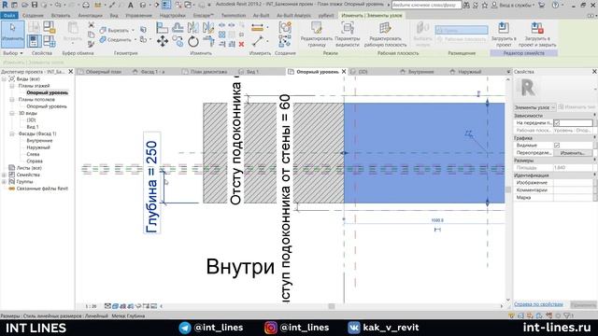Open the 'Управление' ribbon tab
The image size is (598, 336).
(139, 16)
